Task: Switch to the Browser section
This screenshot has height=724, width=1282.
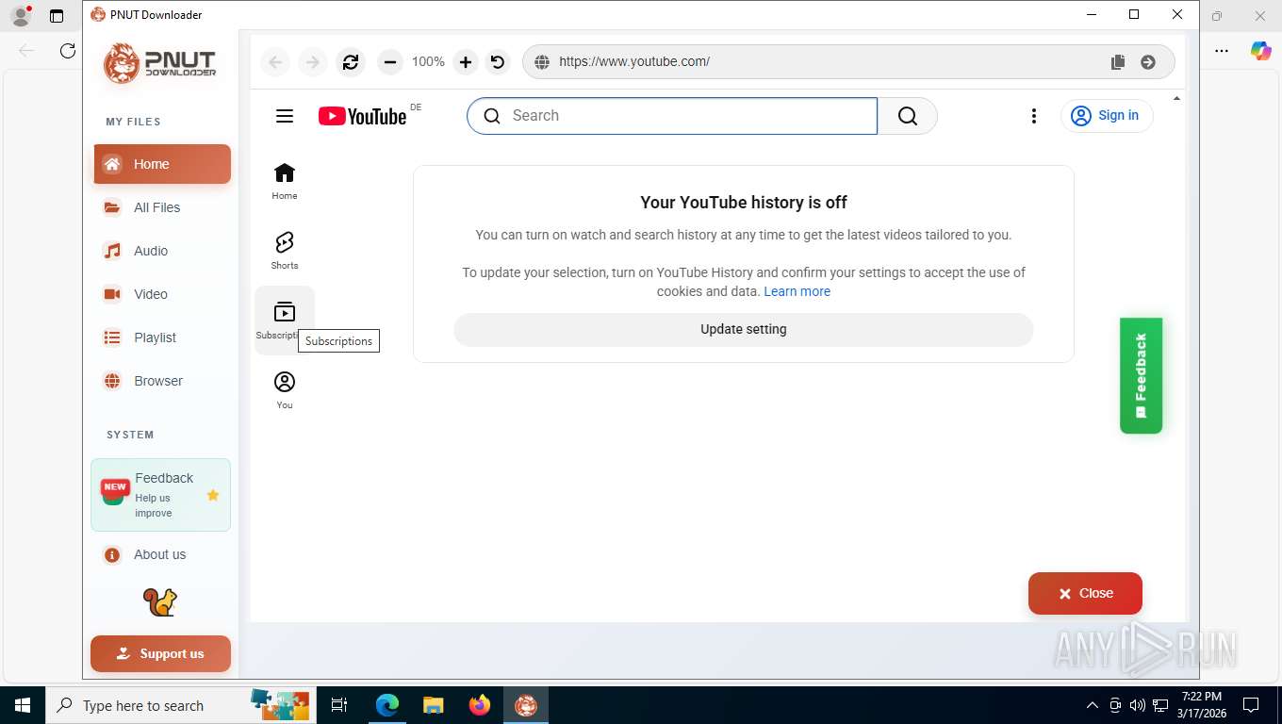Action: 162,381
